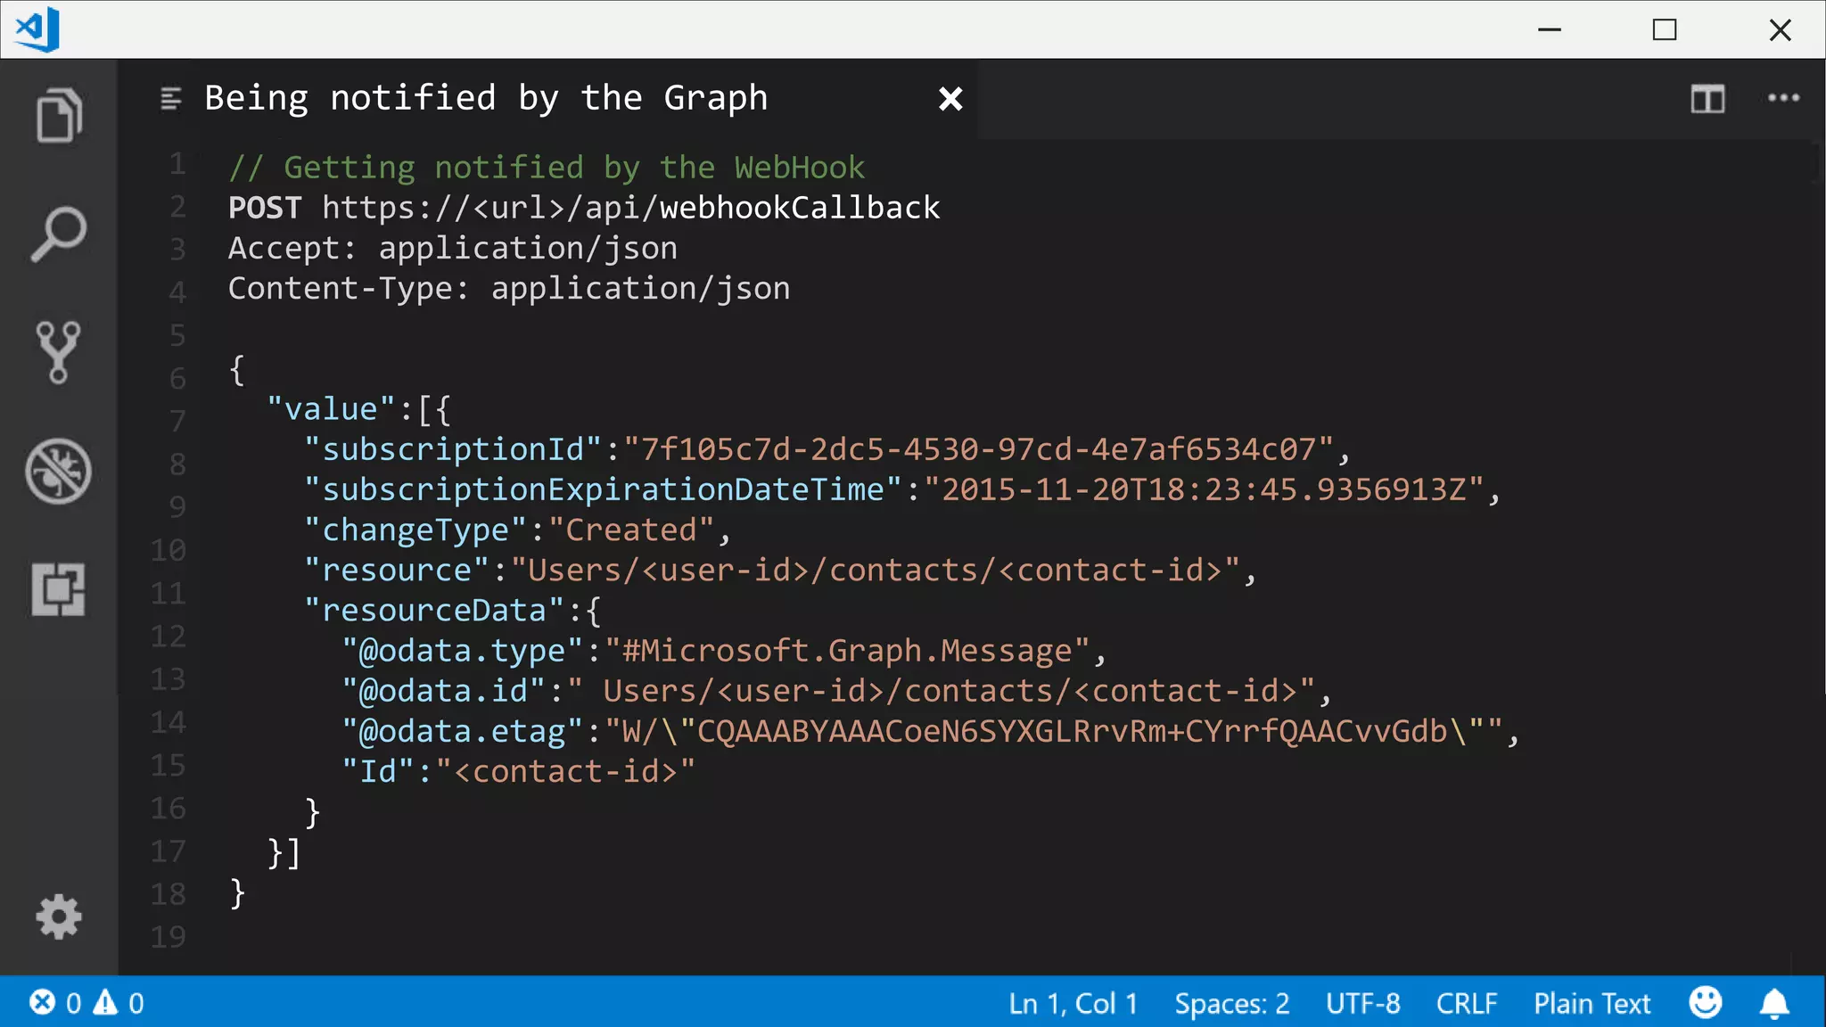Click the "subscriptionId" key
The image size is (1826, 1027).
click(453, 449)
